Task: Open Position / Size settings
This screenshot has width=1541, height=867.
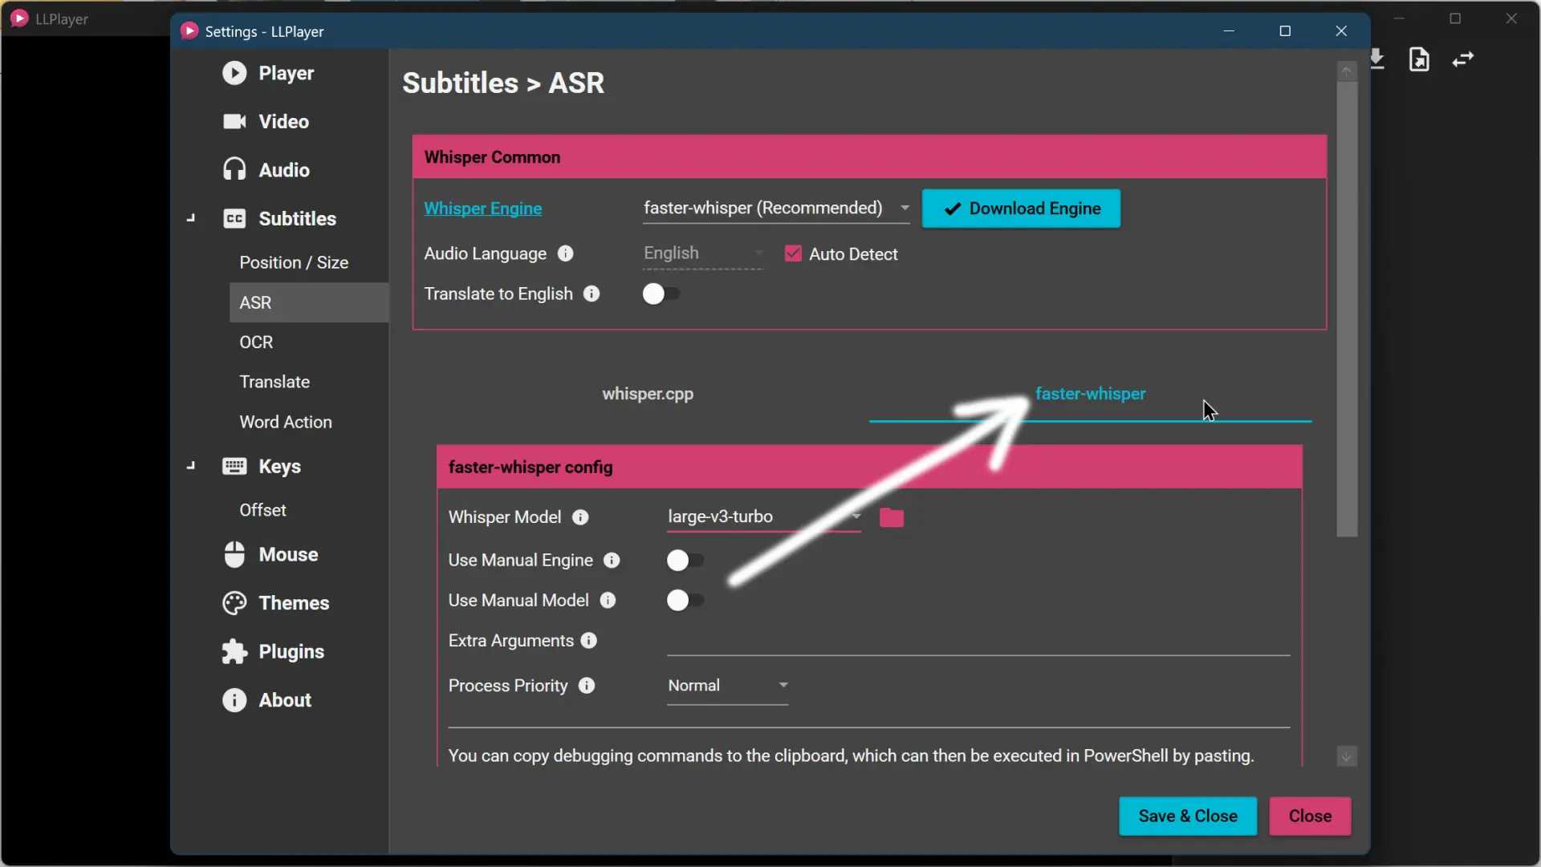Action: (x=294, y=262)
